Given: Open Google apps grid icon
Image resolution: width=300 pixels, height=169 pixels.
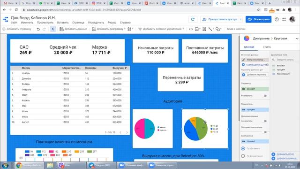Looking at the screenshot, I should tap(284, 19).
